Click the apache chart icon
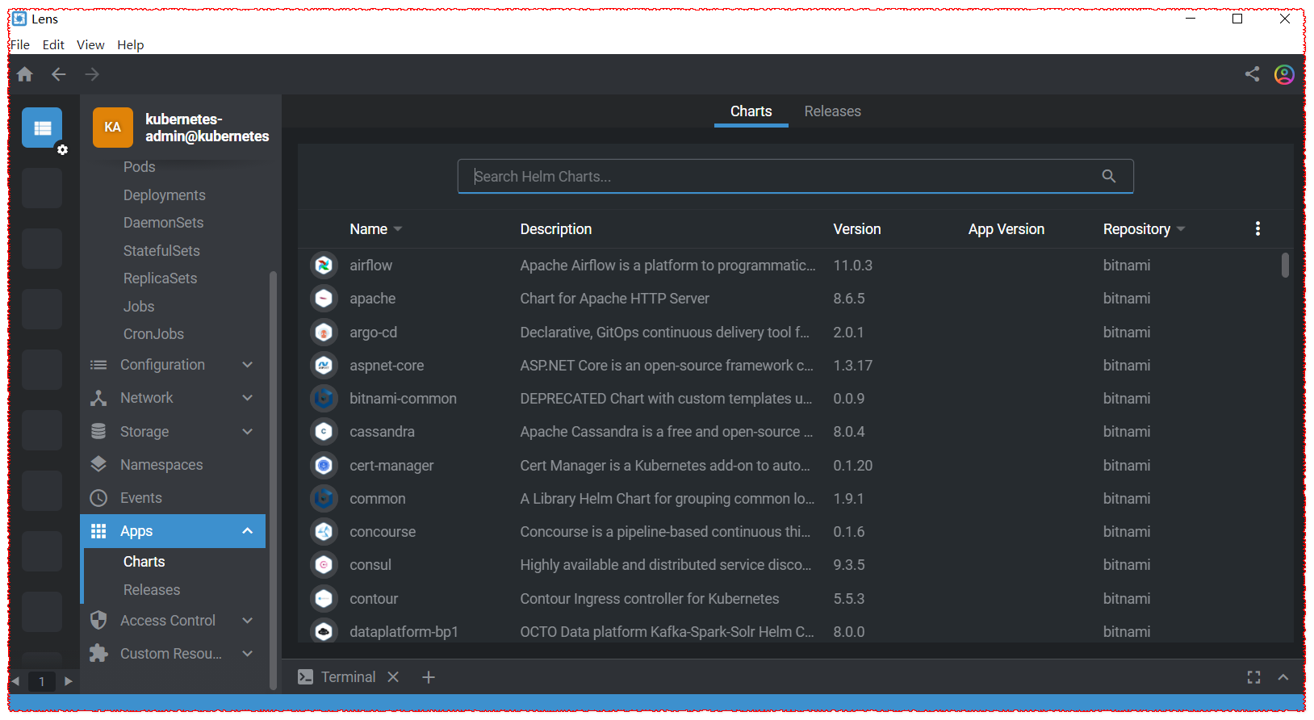 tap(324, 299)
